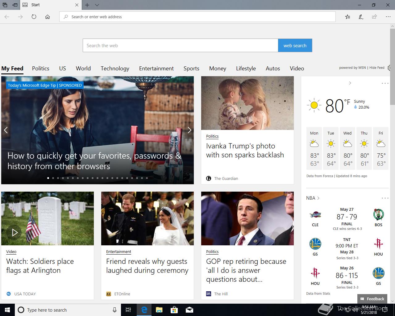Open Ivanka Trump's photo backlash headline
The image size is (395, 316).
(245, 150)
